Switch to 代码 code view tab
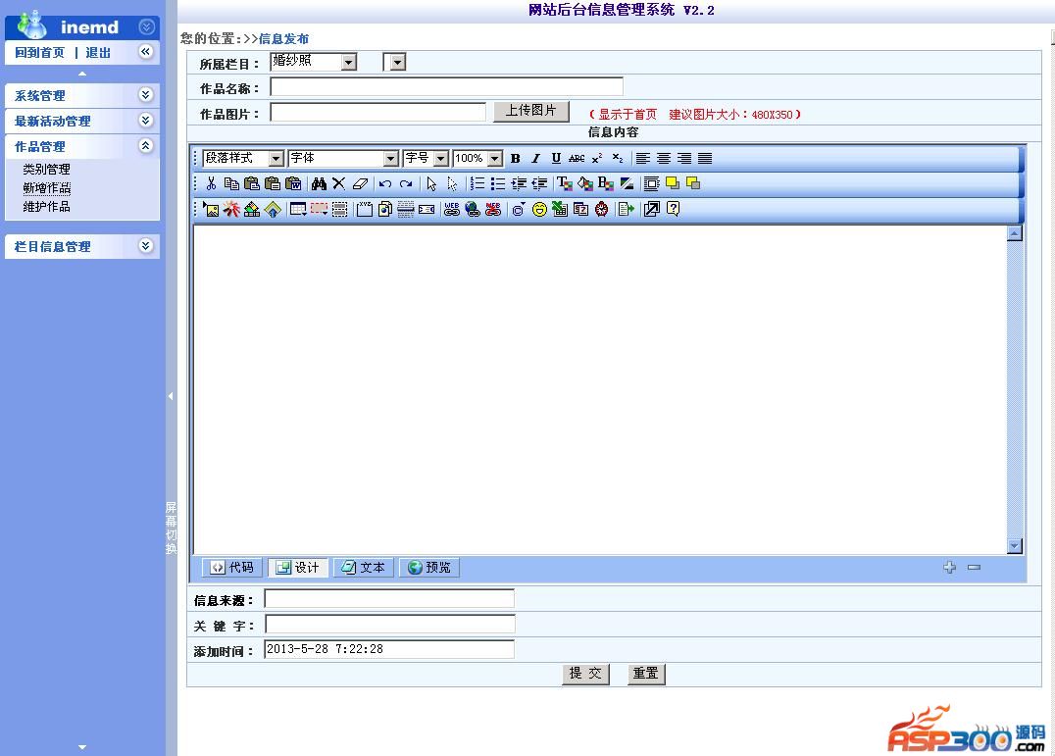 coord(232,568)
